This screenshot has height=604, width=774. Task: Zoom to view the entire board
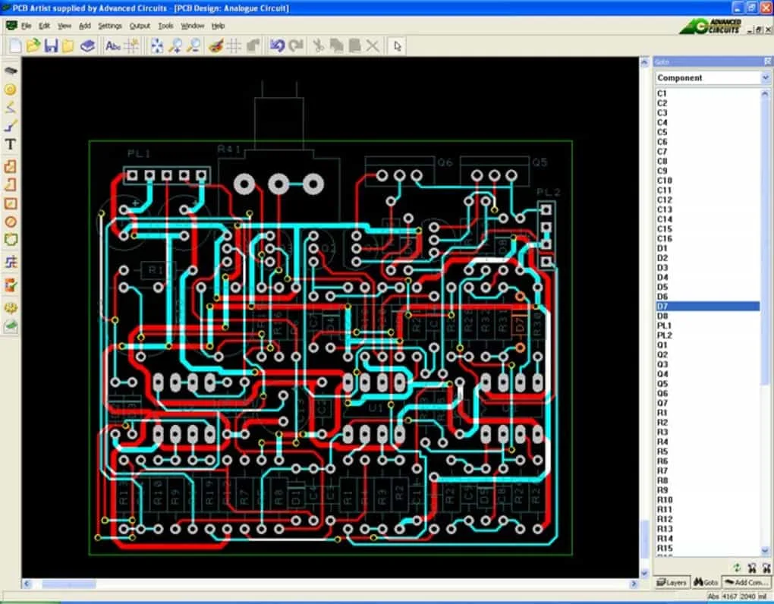157,46
